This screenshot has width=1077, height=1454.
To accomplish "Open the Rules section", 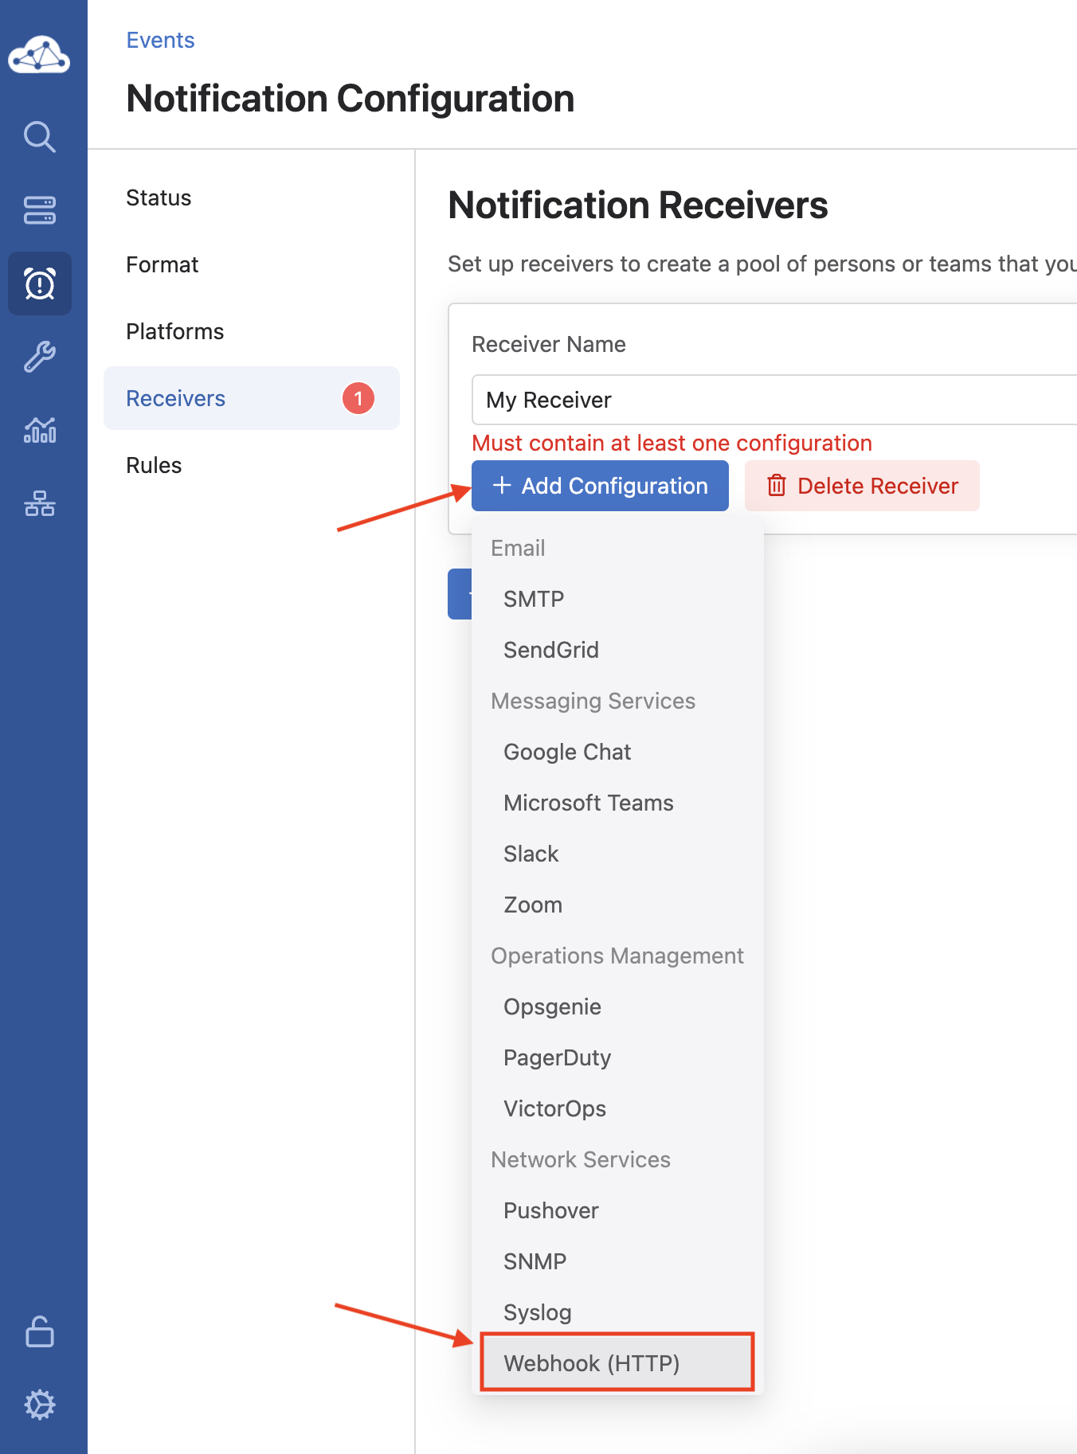I will tap(154, 465).
